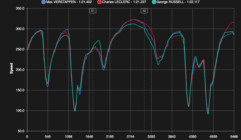Click Charles Leclerc's red legend circle
This screenshot has height=140, width=241.
tap(99, 2)
